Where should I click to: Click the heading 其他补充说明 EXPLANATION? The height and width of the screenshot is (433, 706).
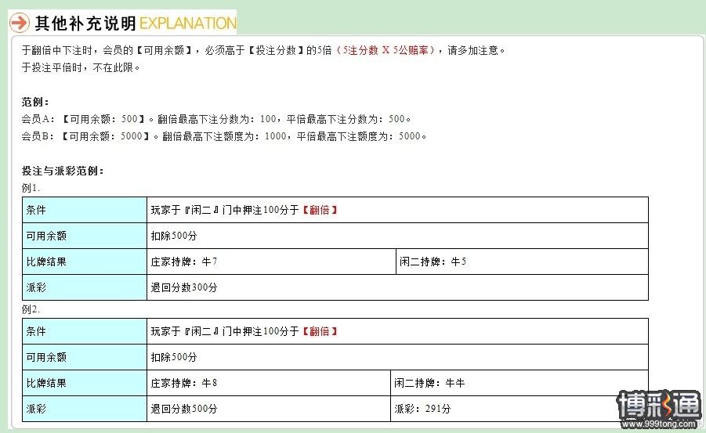point(136,23)
